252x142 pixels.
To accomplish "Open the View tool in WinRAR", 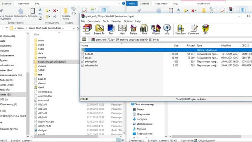I will [x=122, y=30].
